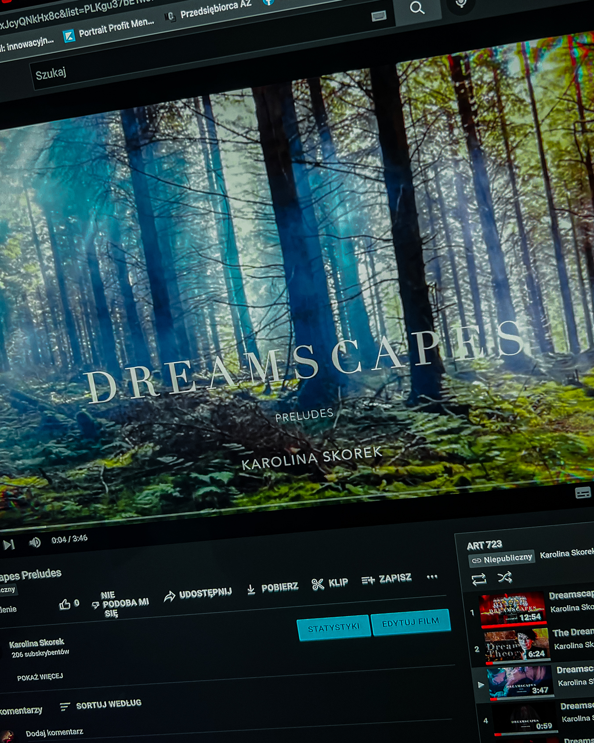Play playlist video thumbnail with 12:54

coord(513,609)
